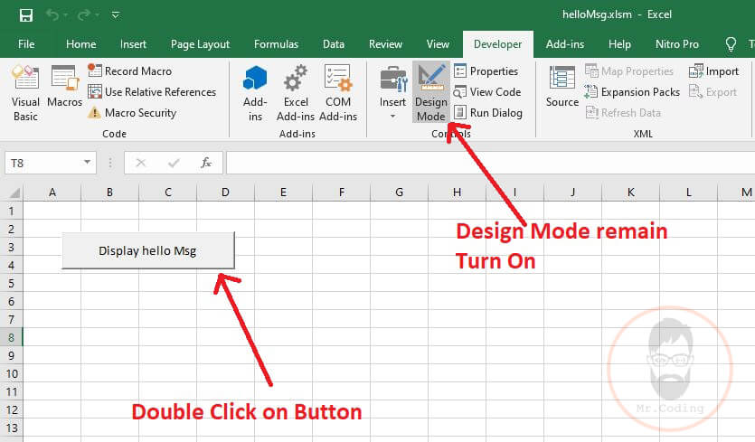Confirm entry with the checkmark icon
Image resolution: width=755 pixels, height=442 pixels.
174,164
